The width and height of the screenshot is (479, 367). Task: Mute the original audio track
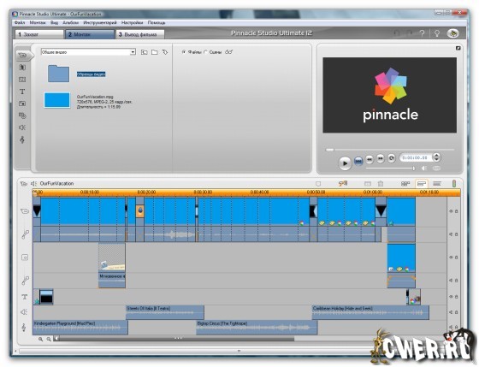coord(451,234)
